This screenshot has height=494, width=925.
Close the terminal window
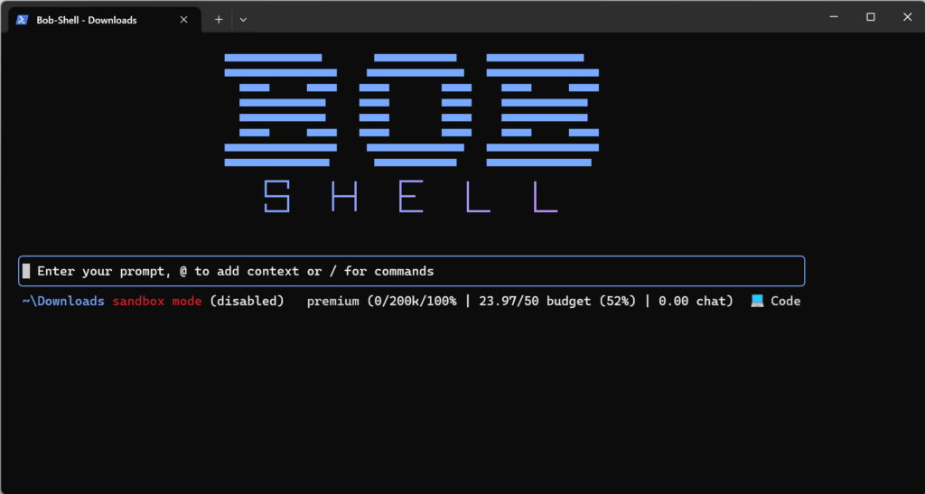[907, 17]
